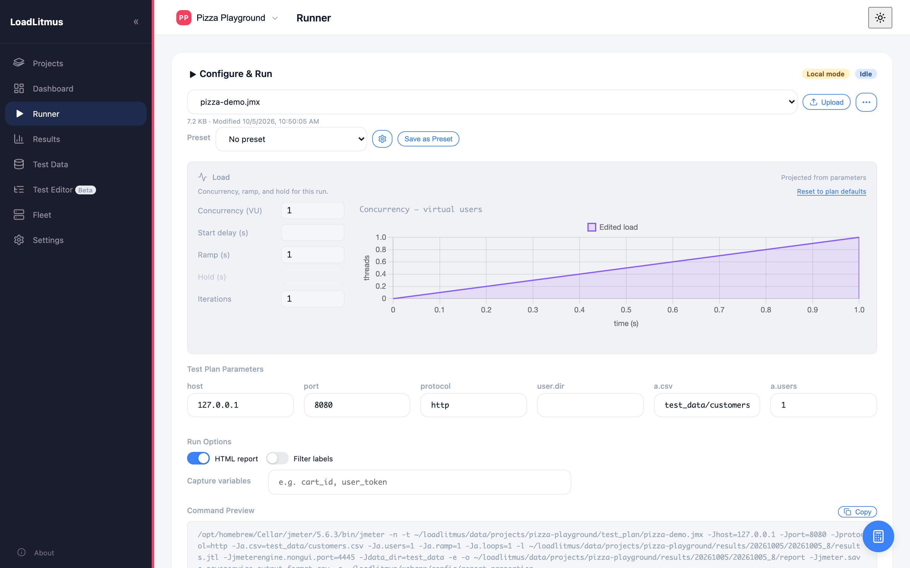
Task: Click the About info icon
Action: click(21, 552)
